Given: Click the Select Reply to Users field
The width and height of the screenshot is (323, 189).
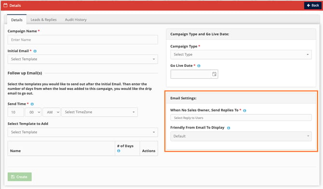Looking at the screenshot, I should click(x=241, y=118).
